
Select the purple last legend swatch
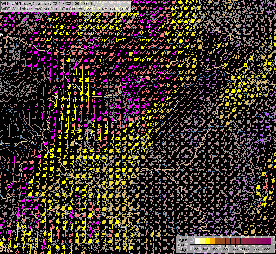(x=268, y=241)
